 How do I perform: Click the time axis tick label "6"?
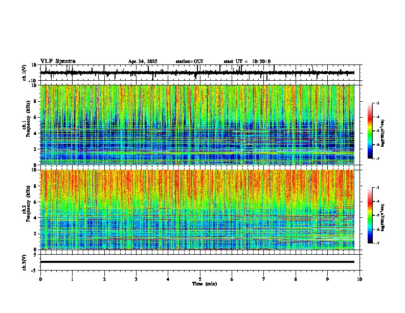pos(232,279)
